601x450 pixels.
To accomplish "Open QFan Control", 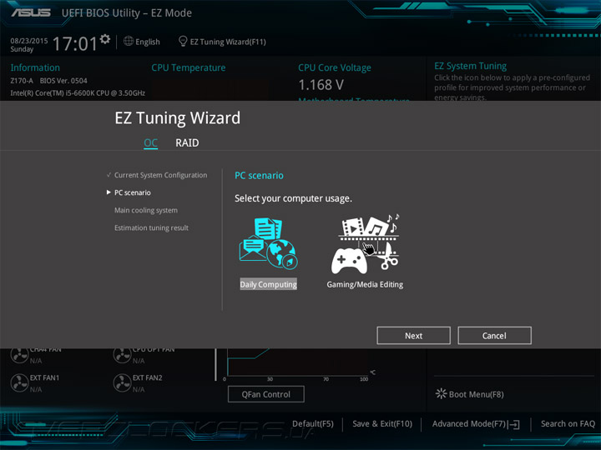I will pos(266,394).
